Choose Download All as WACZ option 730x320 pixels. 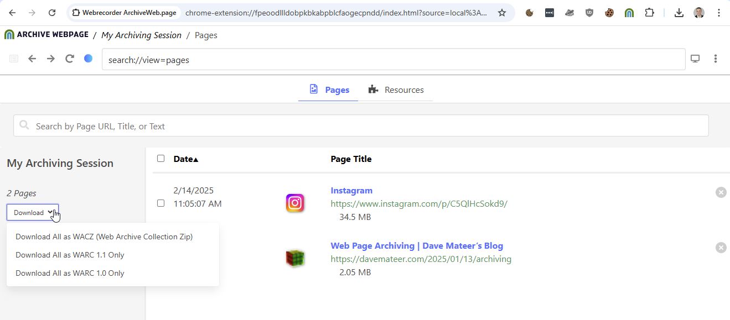(104, 237)
